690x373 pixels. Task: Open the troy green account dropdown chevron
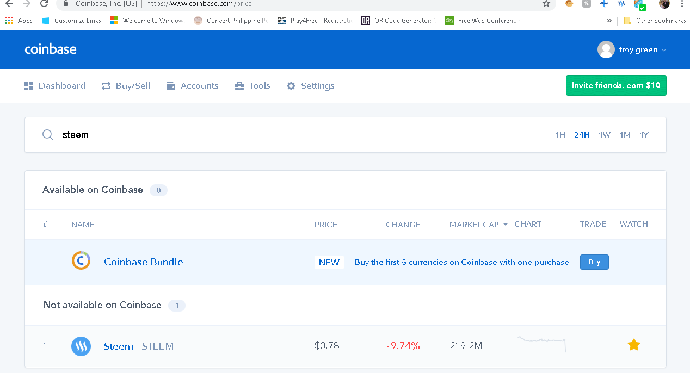[x=663, y=50]
